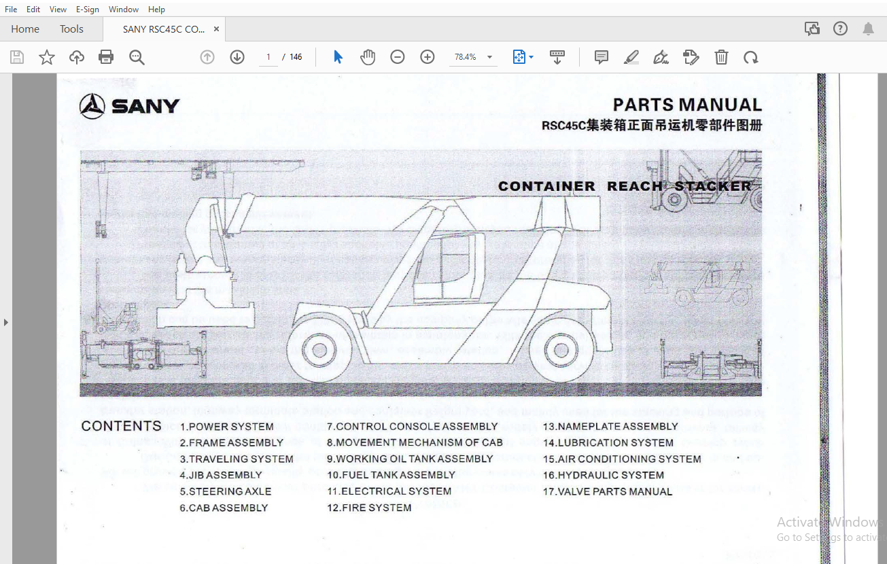887x564 pixels.
Task: Click 9.WORKING OIL TANK ASSEMBLY entry
Action: click(x=410, y=459)
